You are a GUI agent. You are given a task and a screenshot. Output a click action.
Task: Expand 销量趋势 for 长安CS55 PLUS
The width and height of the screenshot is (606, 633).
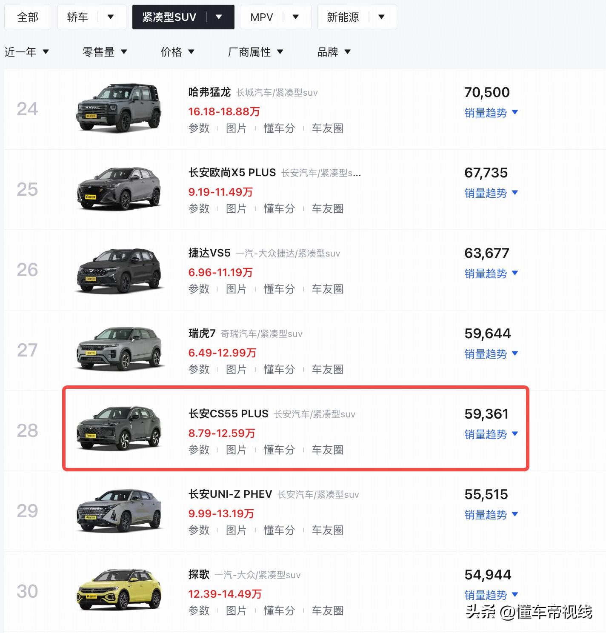click(x=491, y=434)
